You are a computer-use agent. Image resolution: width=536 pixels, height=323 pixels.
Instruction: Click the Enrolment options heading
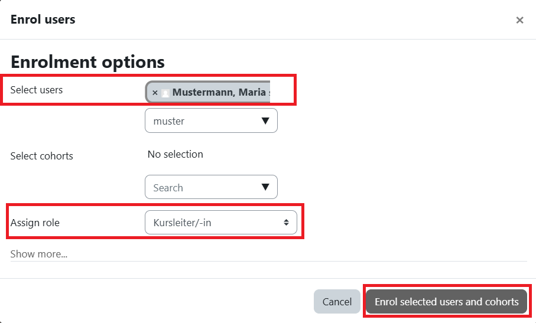click(x=87, y=61)
